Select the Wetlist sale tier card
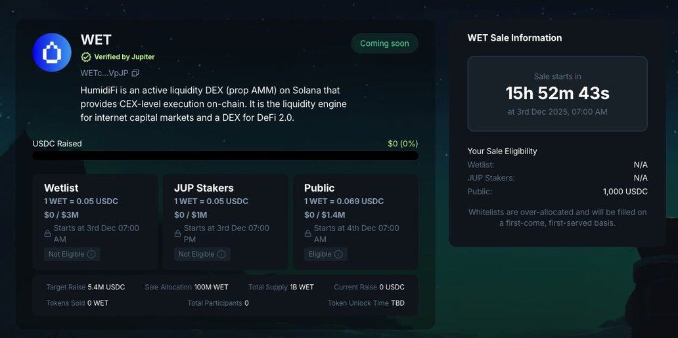Image resolution: width=678 pixels, height=338 pixels. 95,221
